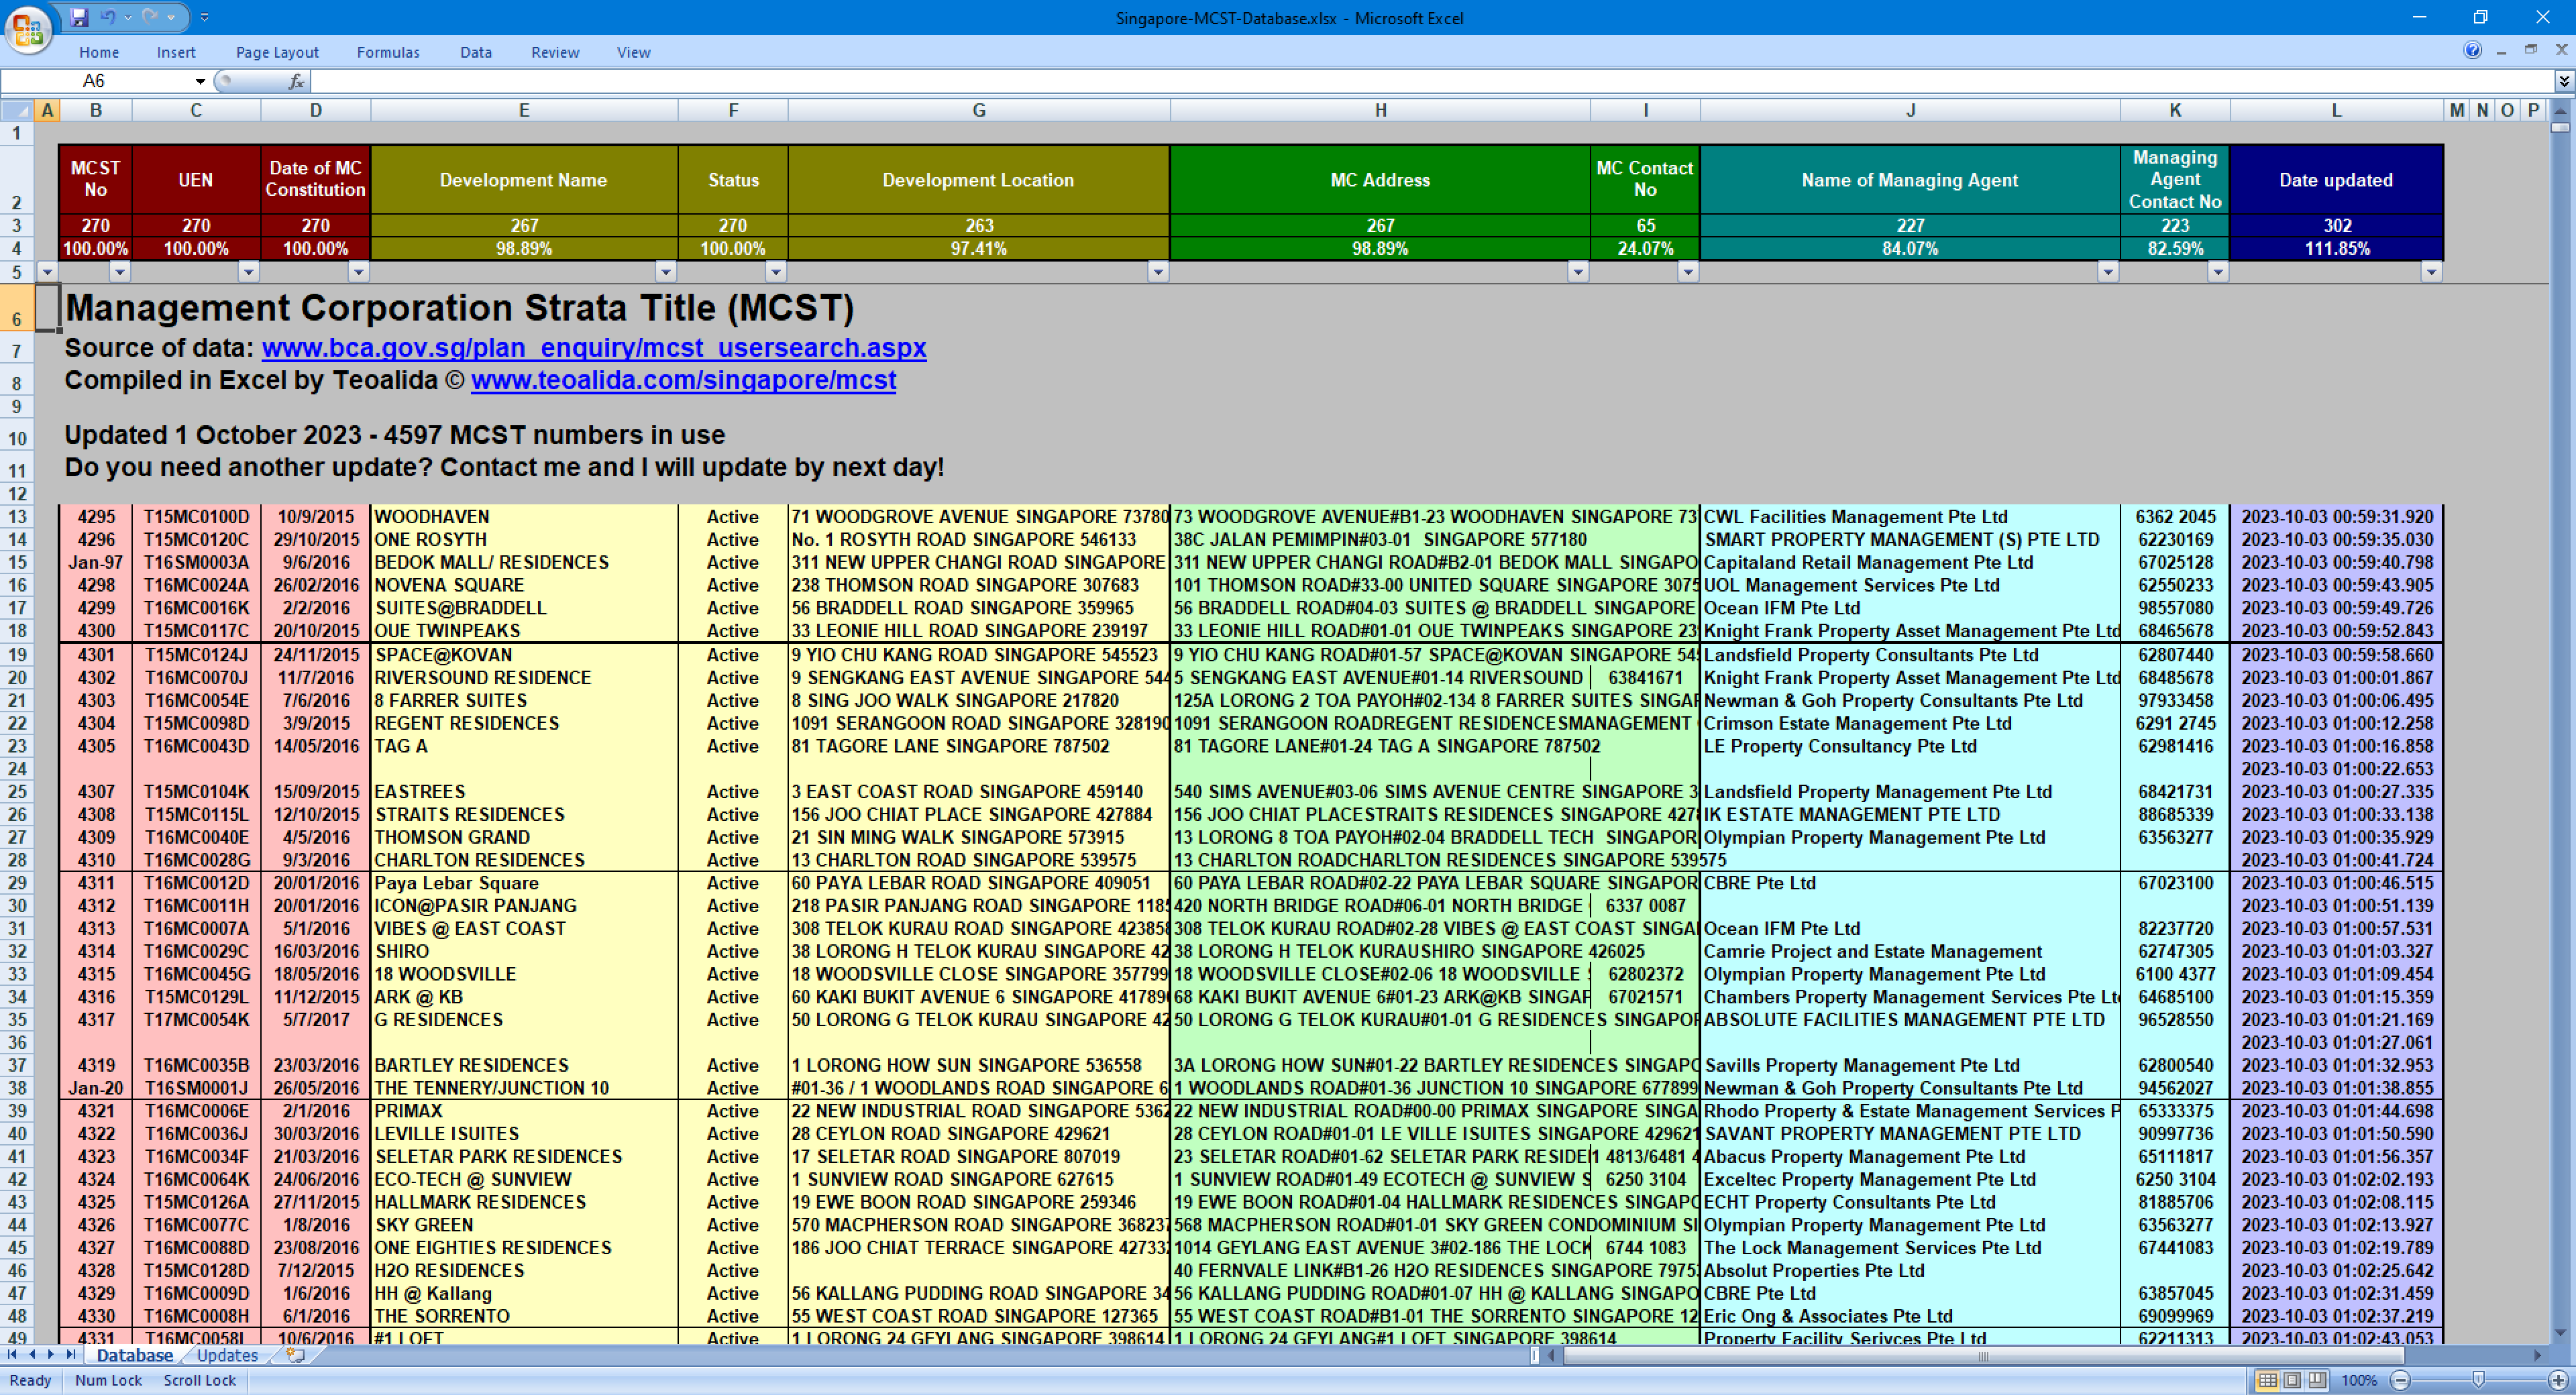Open filter dropdown for Name of Managing Agent
The width and height of the screenshot is (2576, 1395).
(2108, 271)
